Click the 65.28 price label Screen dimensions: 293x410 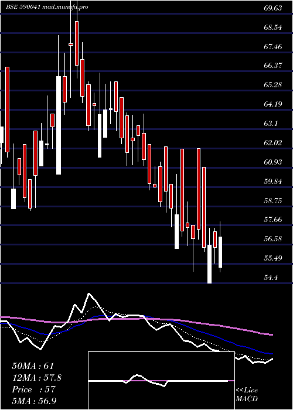[273, 85]
